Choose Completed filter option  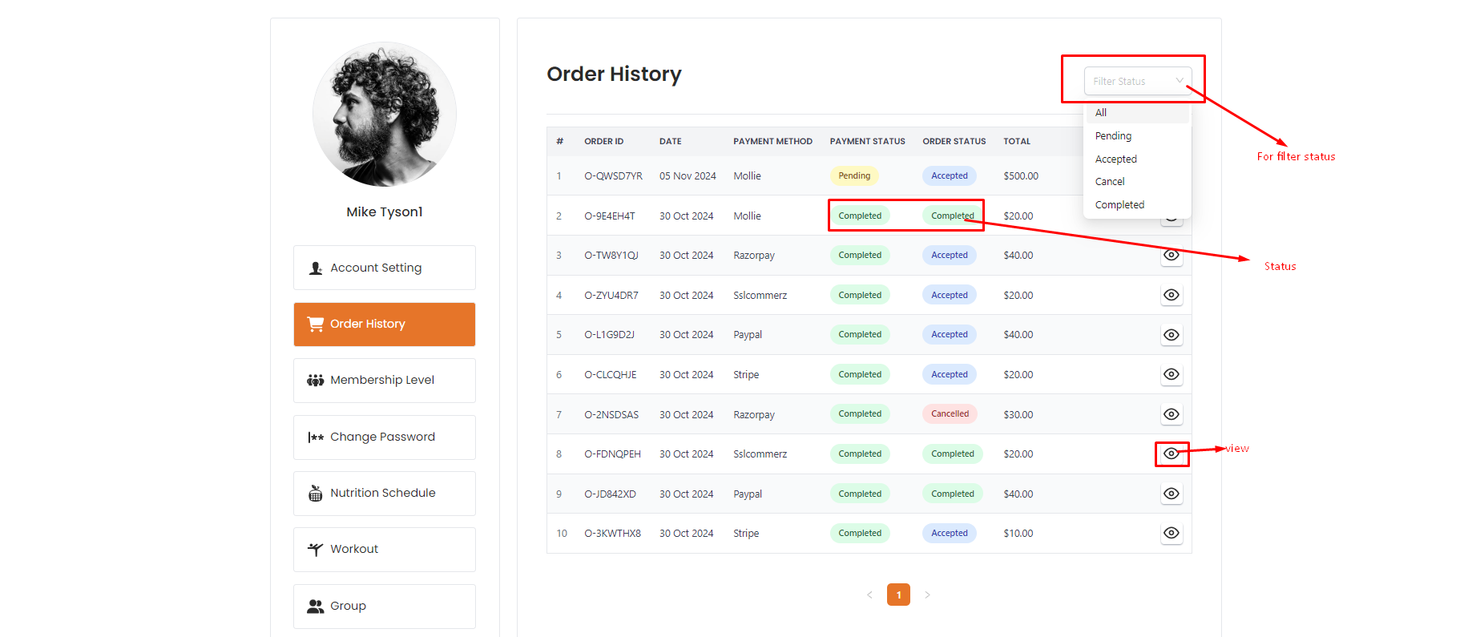[1138, 205]
